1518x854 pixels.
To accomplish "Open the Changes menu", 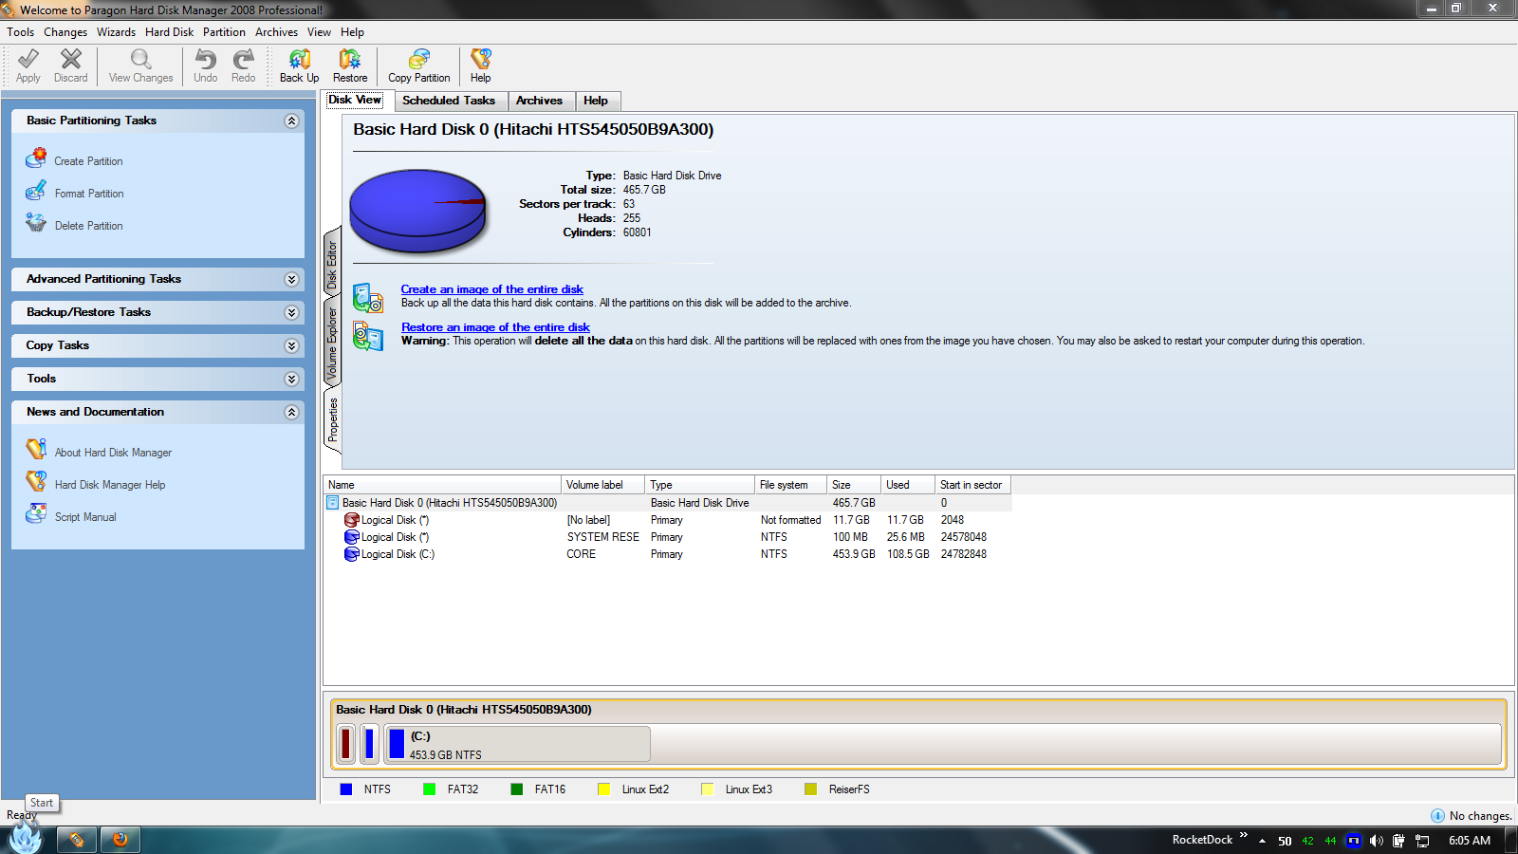I will point(65,32).
